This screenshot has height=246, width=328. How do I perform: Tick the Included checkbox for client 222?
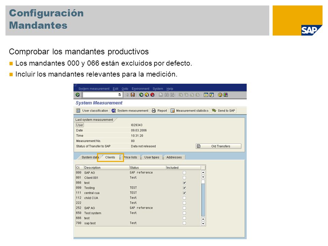coord(184,203)
